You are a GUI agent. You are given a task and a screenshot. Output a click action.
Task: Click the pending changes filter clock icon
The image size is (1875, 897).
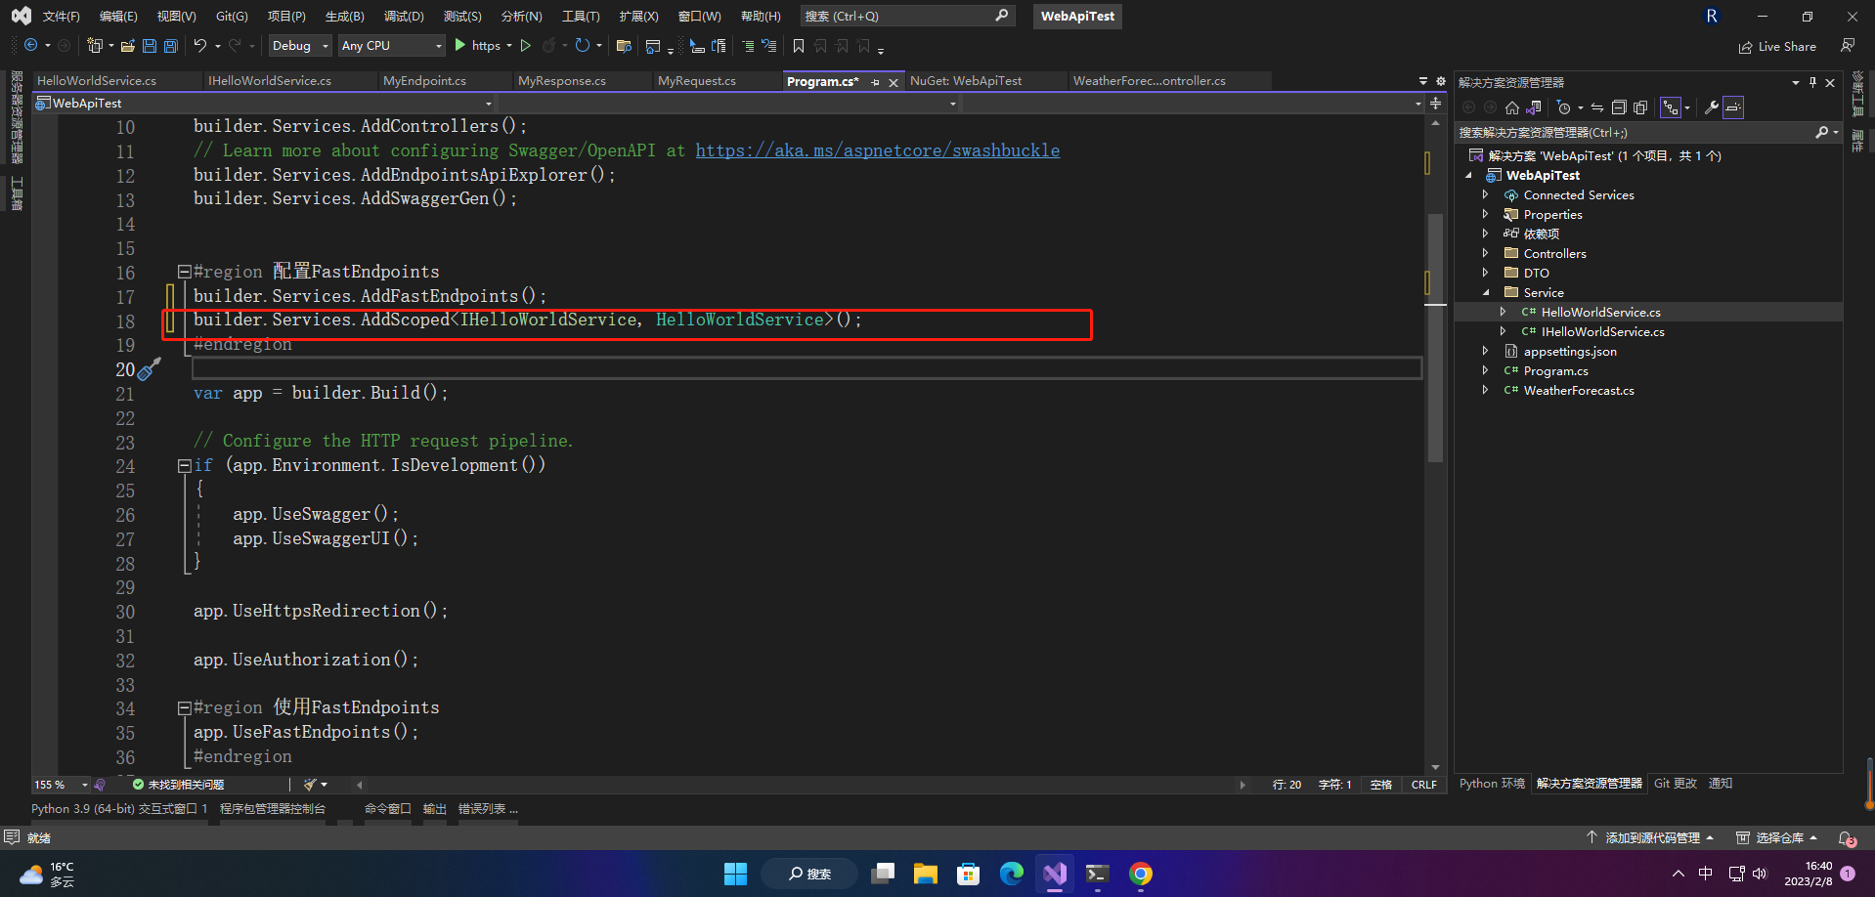point(1564,107)
